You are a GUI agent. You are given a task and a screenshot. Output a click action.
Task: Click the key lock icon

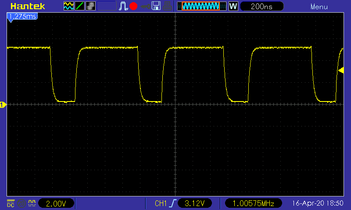point(145,7)
